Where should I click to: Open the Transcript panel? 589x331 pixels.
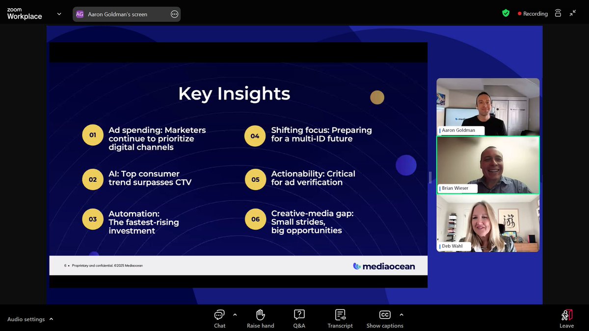(340, 319)
